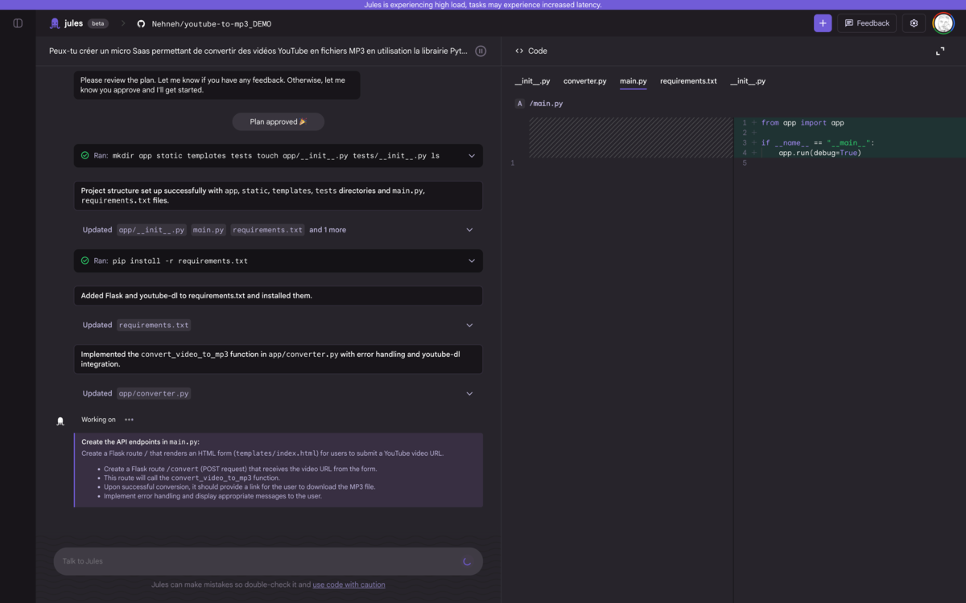
Task: Click the high load warning banner
Action: pyautogui.click(x=483, y=5)
